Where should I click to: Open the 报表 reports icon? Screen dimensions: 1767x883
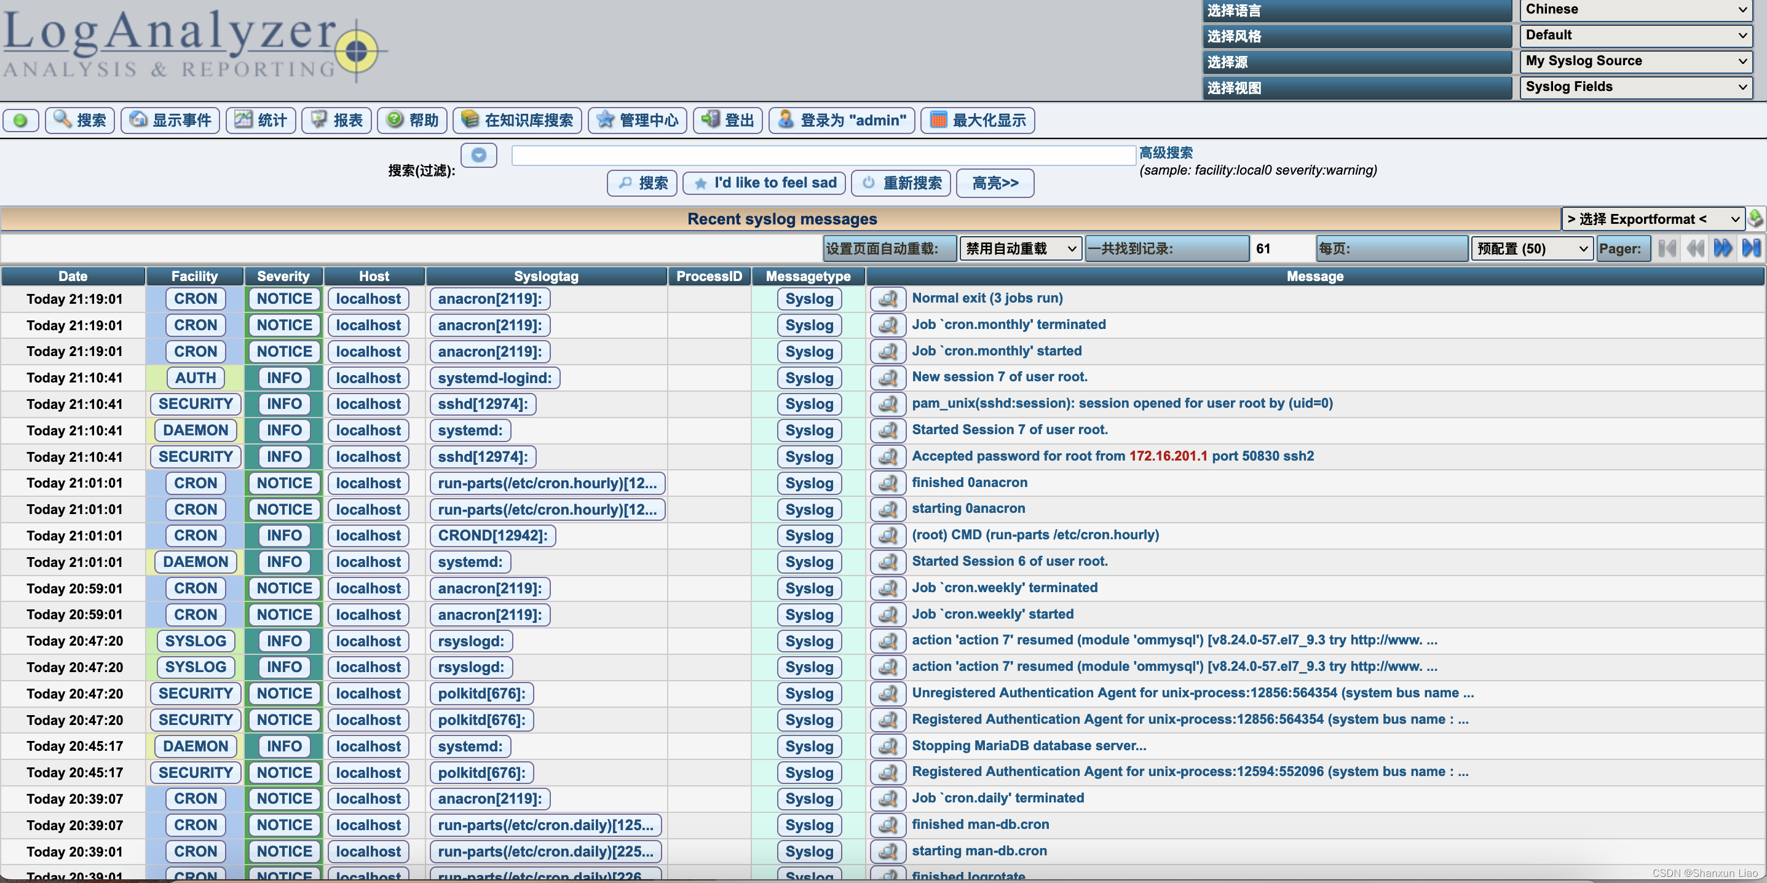click(337, 120)
